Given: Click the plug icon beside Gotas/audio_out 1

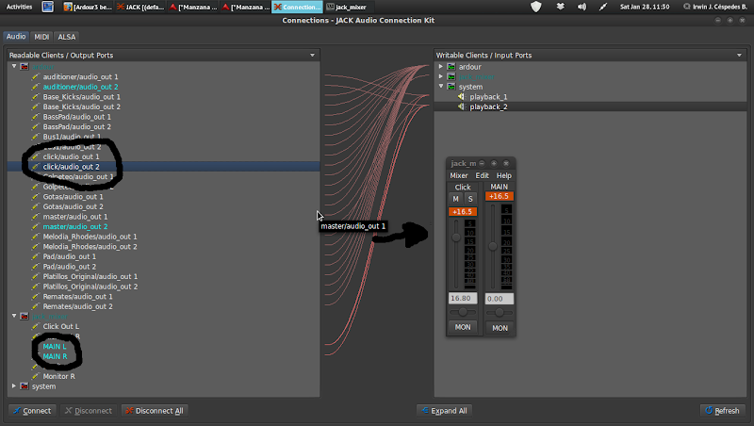Looking at the screenshot, I should tap(35, 196).
